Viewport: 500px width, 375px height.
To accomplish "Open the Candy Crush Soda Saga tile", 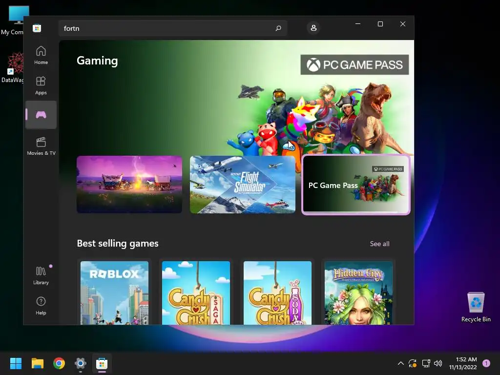I will 277,293.
